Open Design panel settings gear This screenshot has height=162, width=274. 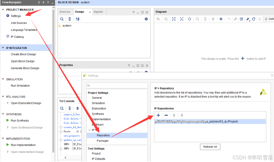146,19
